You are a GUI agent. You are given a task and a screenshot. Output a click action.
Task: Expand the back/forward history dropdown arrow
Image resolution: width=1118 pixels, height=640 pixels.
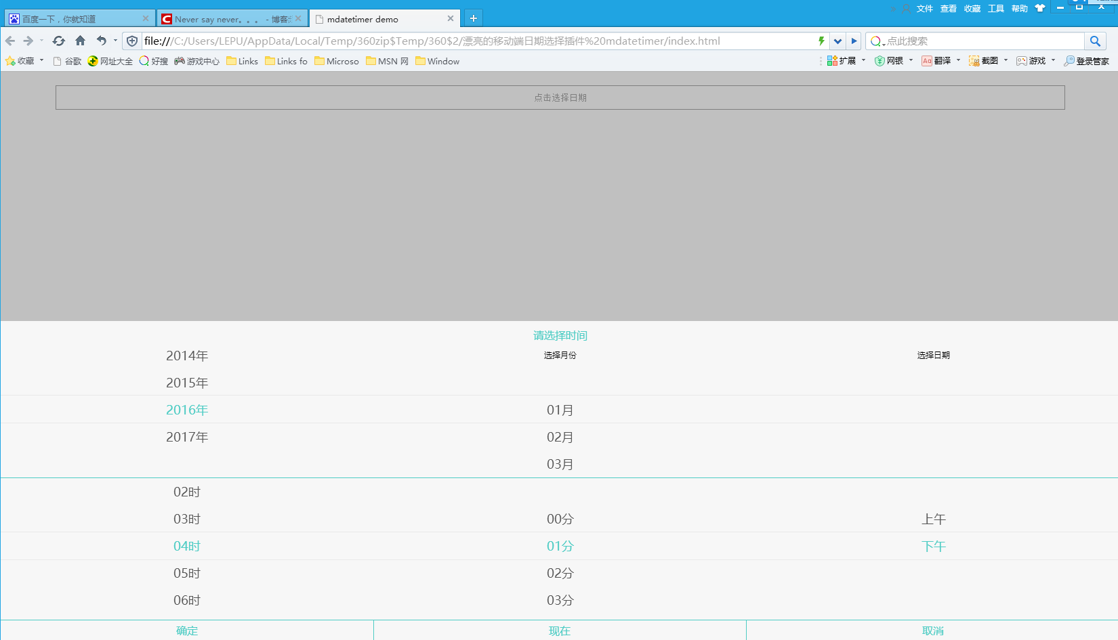(41, 41)
